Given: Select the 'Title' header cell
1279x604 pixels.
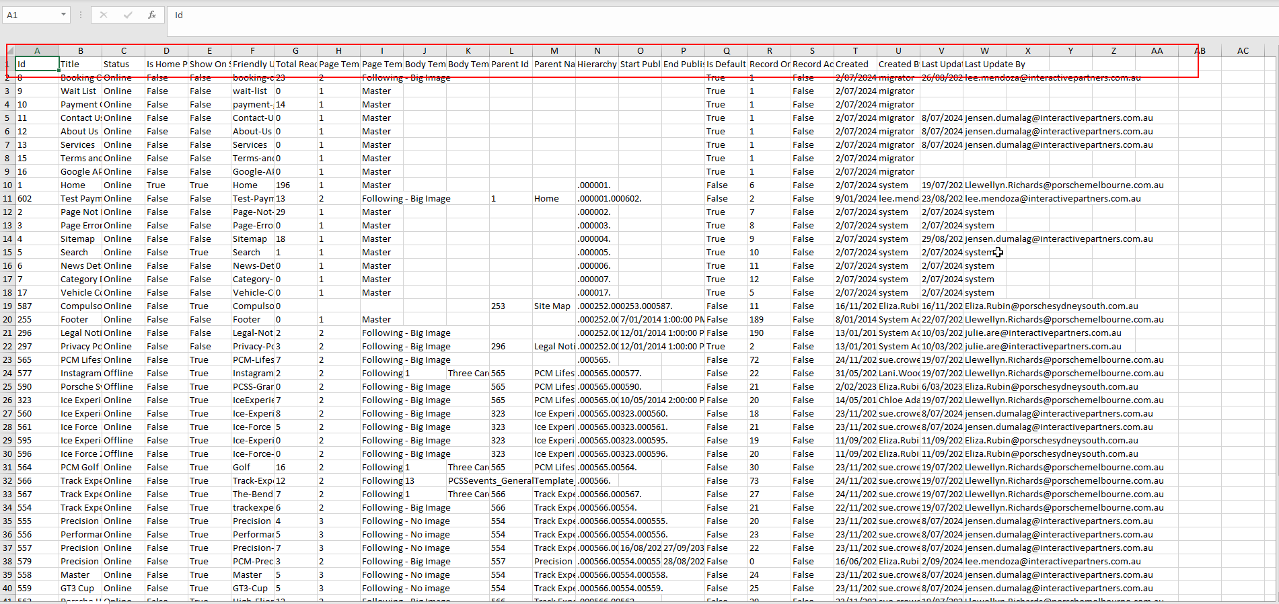Looking at the screenshot, I should [x=80, y=64].
